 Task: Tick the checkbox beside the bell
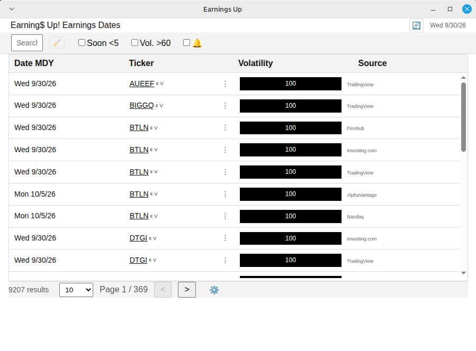(x=187, y=43)
